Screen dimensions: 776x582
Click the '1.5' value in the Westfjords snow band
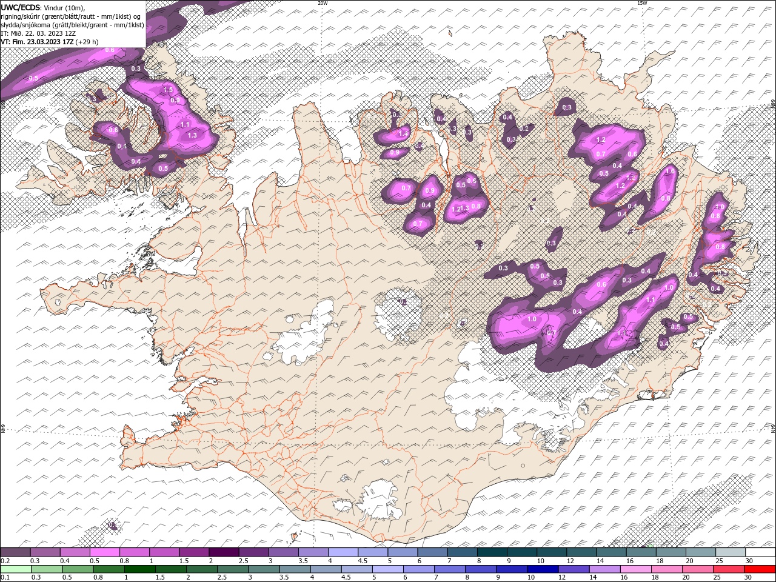169,90
